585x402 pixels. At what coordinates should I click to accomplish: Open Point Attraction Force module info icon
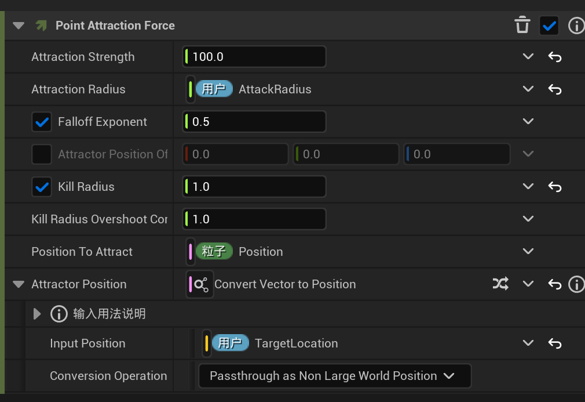pos(576,26)
